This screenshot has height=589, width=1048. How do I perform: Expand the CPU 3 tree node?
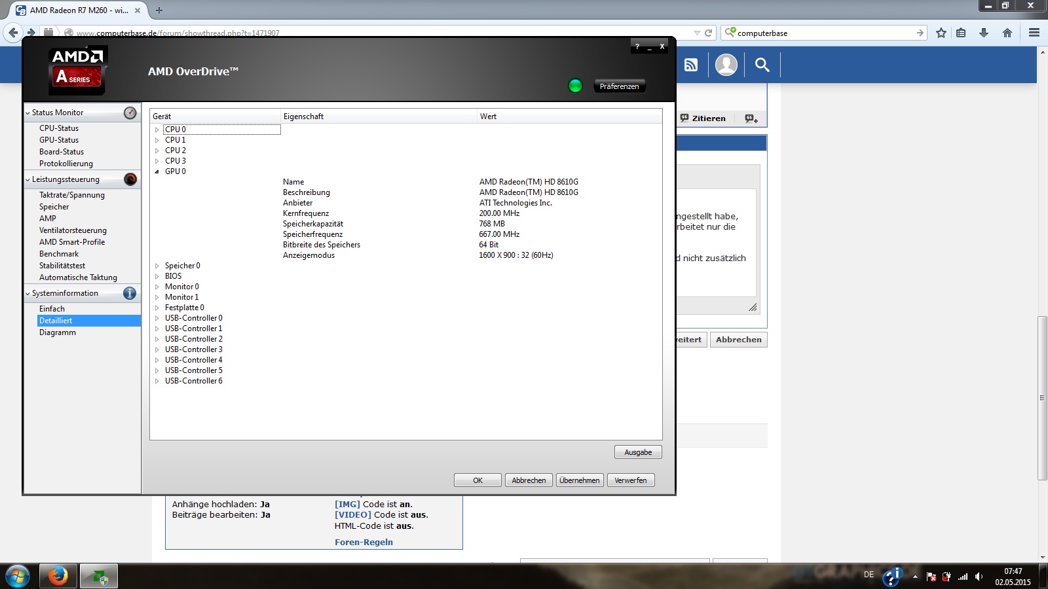point(157,161)
